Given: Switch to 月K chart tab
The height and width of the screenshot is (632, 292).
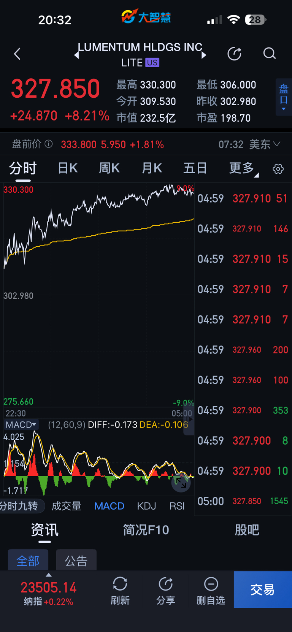Looking at the screenshot, I should 152,168.
